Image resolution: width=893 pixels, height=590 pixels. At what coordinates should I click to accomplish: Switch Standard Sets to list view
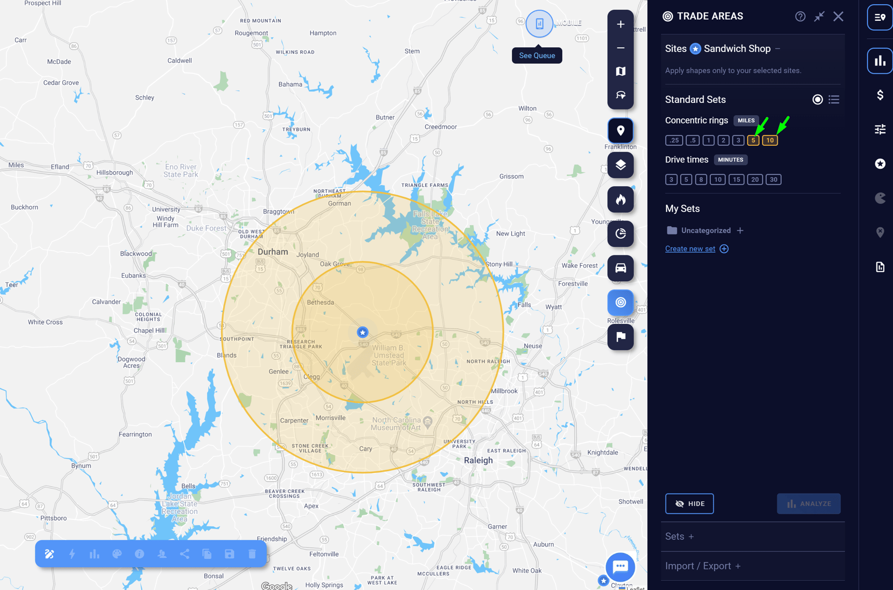(834, 100)
